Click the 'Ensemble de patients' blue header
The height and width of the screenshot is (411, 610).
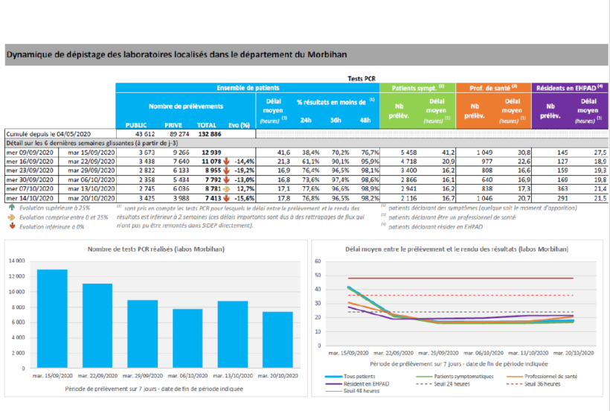click(x=248, y=88)
